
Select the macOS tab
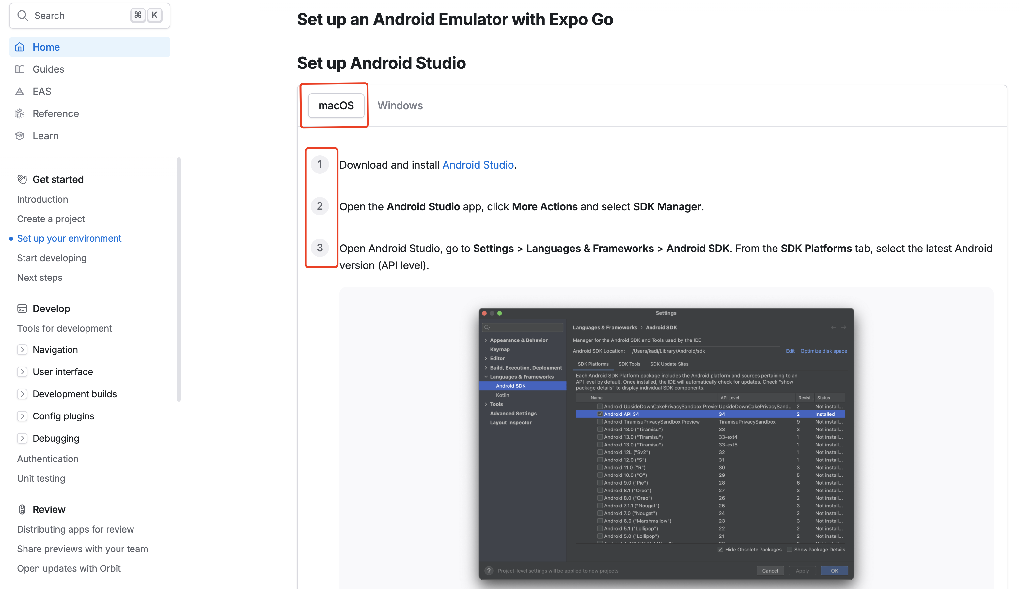pyautogui.click(x=336, y=105)
